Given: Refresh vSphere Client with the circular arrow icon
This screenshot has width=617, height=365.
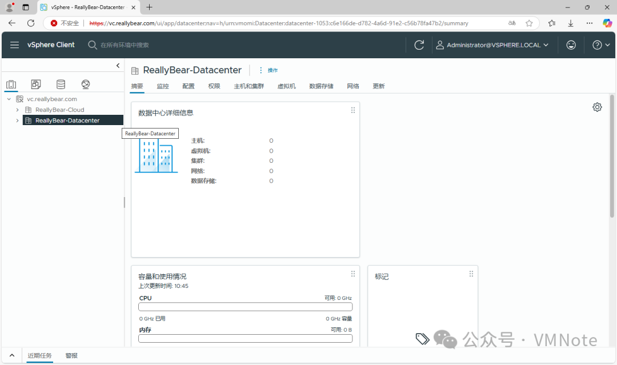Looking at the screenshot, I should [419, 45].
